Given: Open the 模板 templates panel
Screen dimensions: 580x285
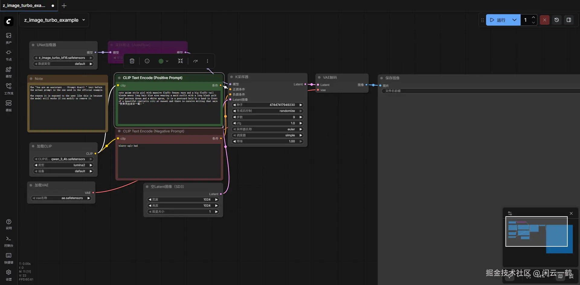Looking at the screenshot, I should 9,106.
